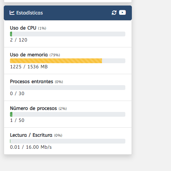Click the 0 / 30 processes value
This screenshot has width=171, height=171.
click(17, 93)
